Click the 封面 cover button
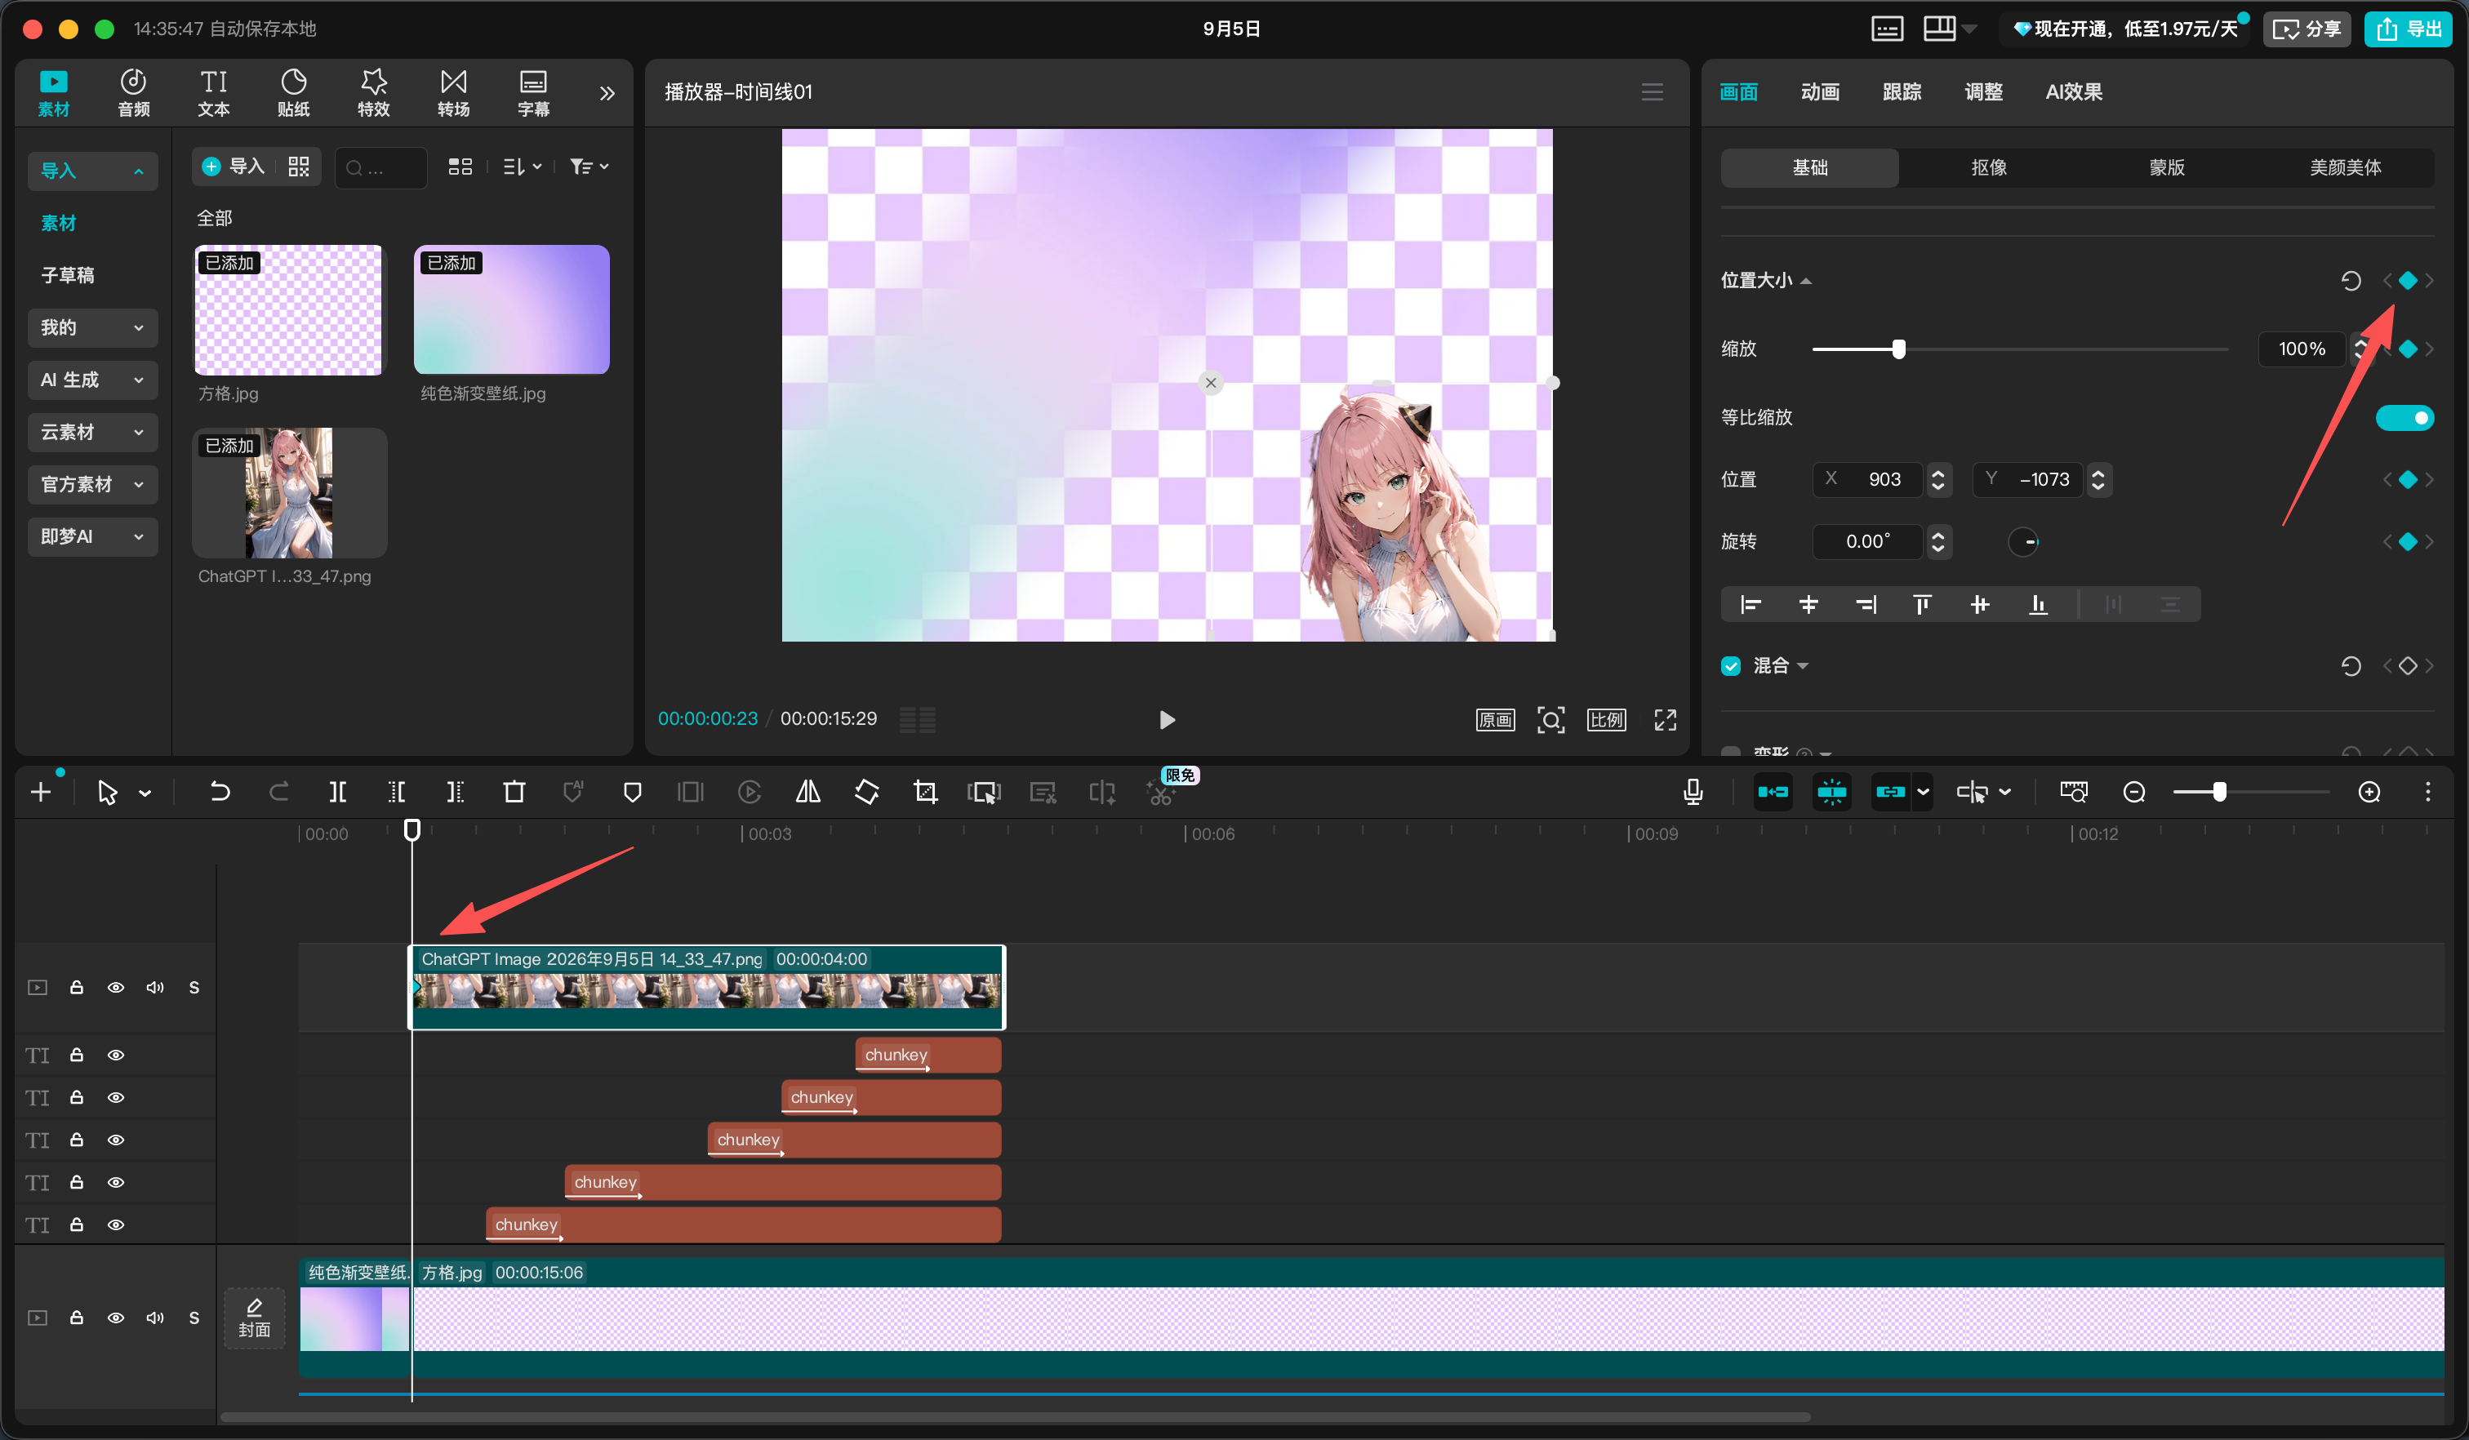This screenshot has width=2469, height=1440. 254,1318
